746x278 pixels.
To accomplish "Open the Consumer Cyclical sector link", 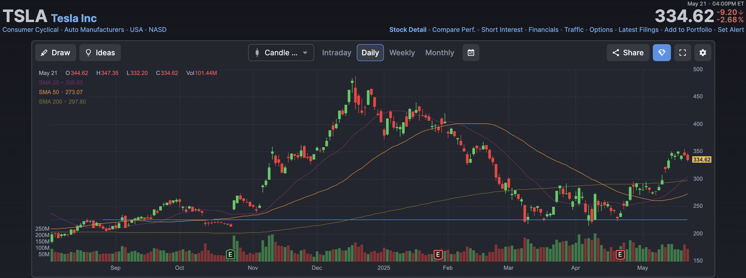I will [30, 30].
